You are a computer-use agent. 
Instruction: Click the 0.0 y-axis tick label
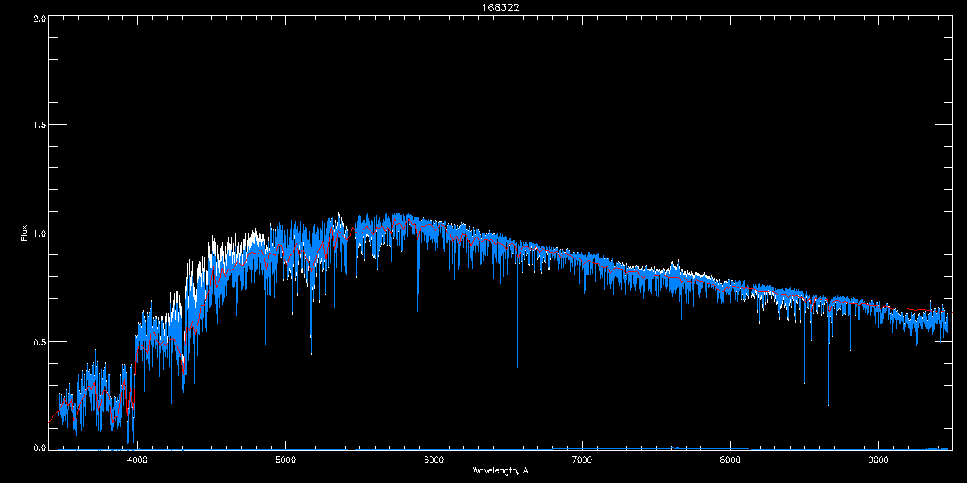pyautogui.click(x=38, y=447)
